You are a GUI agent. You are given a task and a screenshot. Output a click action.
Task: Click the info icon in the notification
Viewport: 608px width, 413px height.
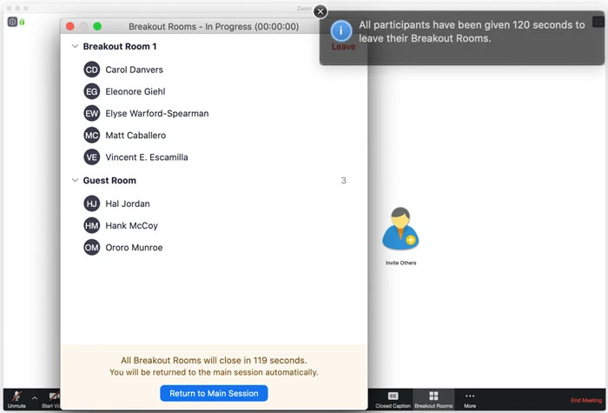pos(341,32)
